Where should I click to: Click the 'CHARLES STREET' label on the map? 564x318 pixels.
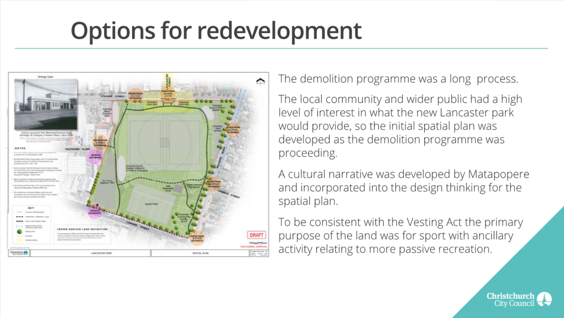[229, 195]
